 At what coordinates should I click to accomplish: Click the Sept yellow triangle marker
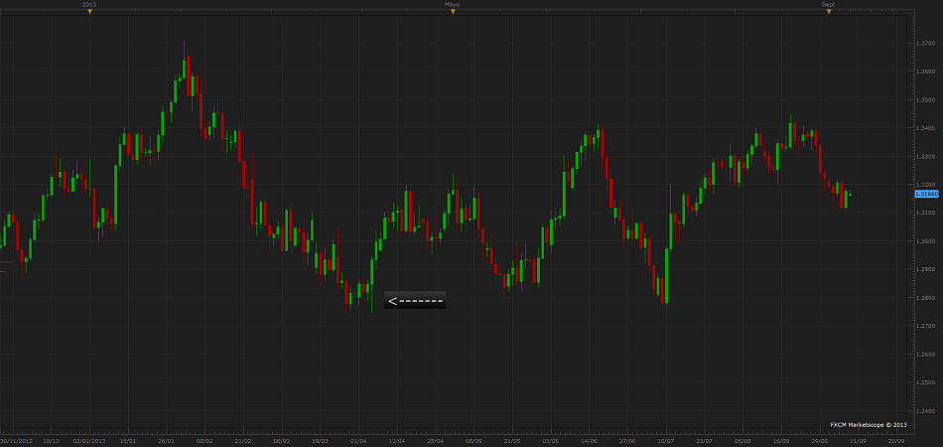pyautogui.click(x=828, y=11)
